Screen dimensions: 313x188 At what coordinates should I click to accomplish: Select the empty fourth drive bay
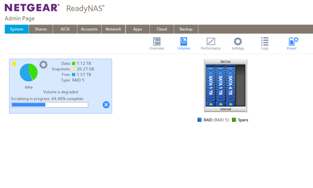240,86
